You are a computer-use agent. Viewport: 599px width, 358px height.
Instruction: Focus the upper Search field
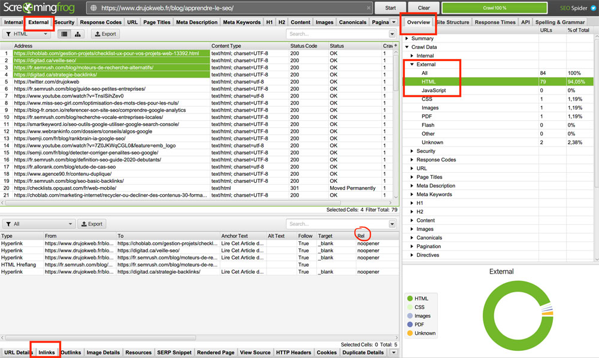tap(337, 34)
